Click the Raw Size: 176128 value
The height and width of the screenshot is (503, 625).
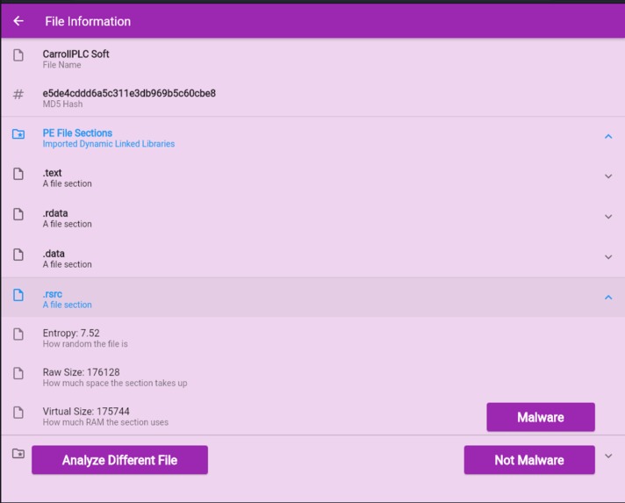81,372
